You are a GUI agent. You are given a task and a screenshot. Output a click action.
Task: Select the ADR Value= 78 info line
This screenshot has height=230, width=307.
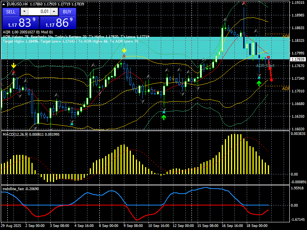click(x=76, y=36)
